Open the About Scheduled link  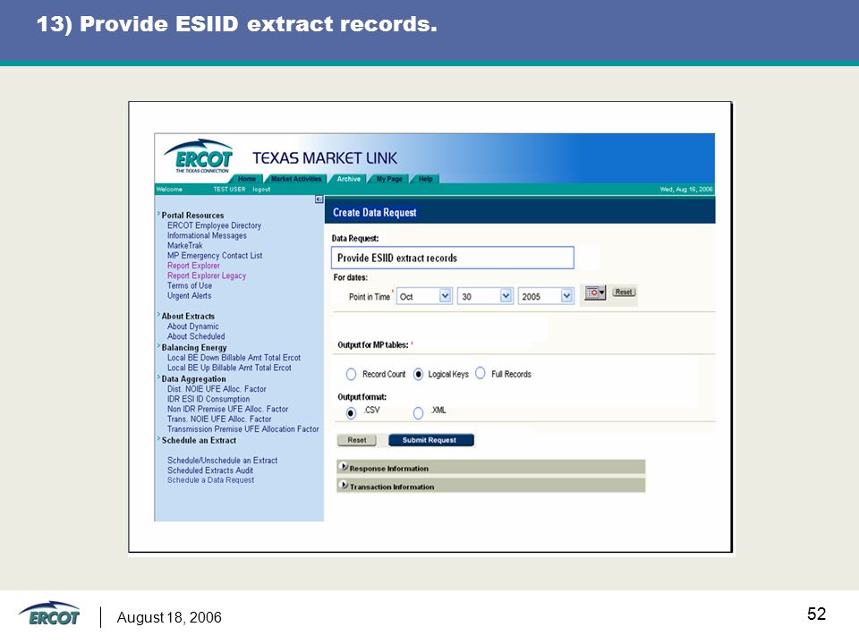196,336
